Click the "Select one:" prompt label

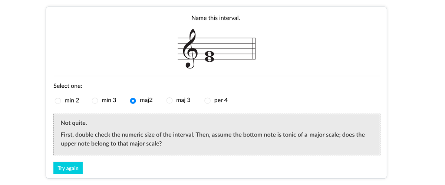[68, 86]
